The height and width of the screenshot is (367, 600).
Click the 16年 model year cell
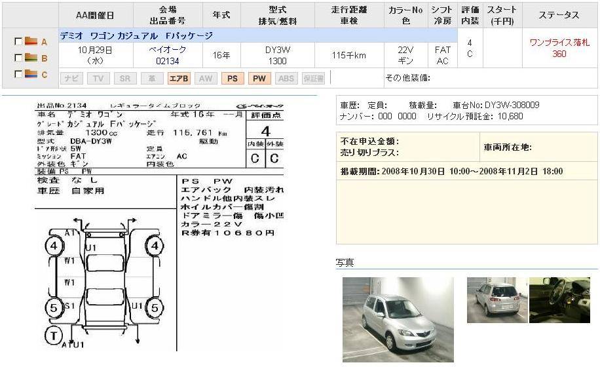[221, 55]
